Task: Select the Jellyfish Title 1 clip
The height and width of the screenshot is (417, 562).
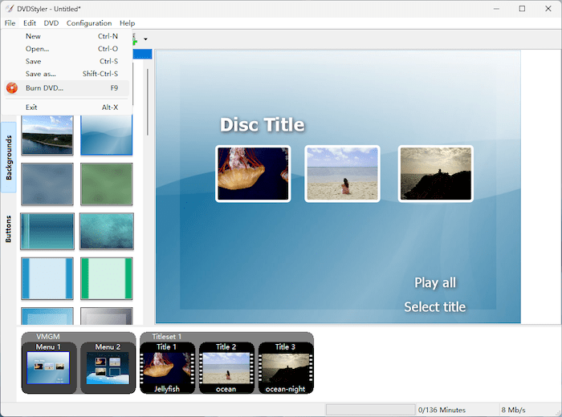Action: click(168, 369)
